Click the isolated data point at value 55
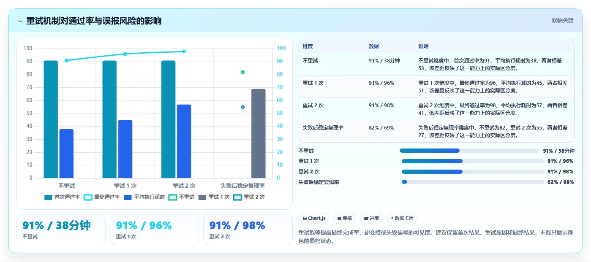Viewport: 591px width, 262px height. 243,107
